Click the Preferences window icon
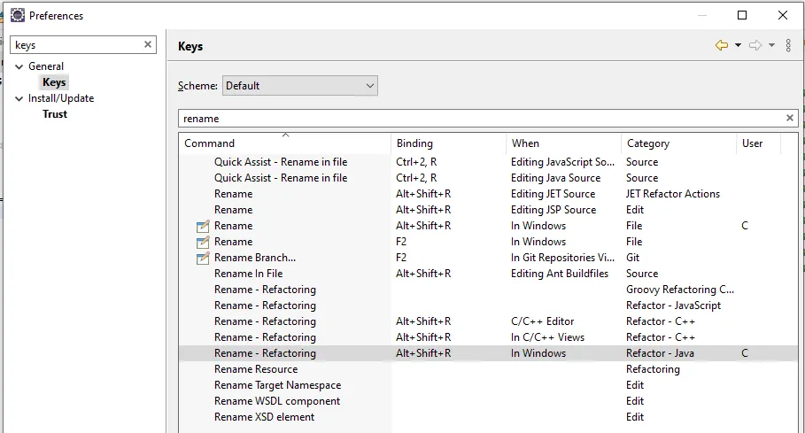The width and height of the screenshot is (805, 433). pos(17,15)
